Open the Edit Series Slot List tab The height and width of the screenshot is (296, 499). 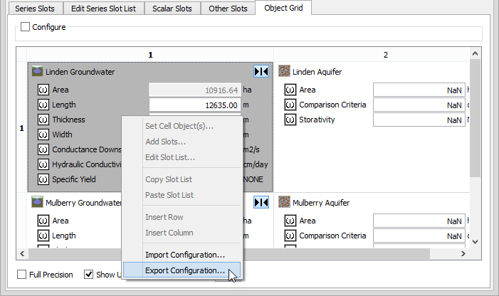(x=103, y=9)
